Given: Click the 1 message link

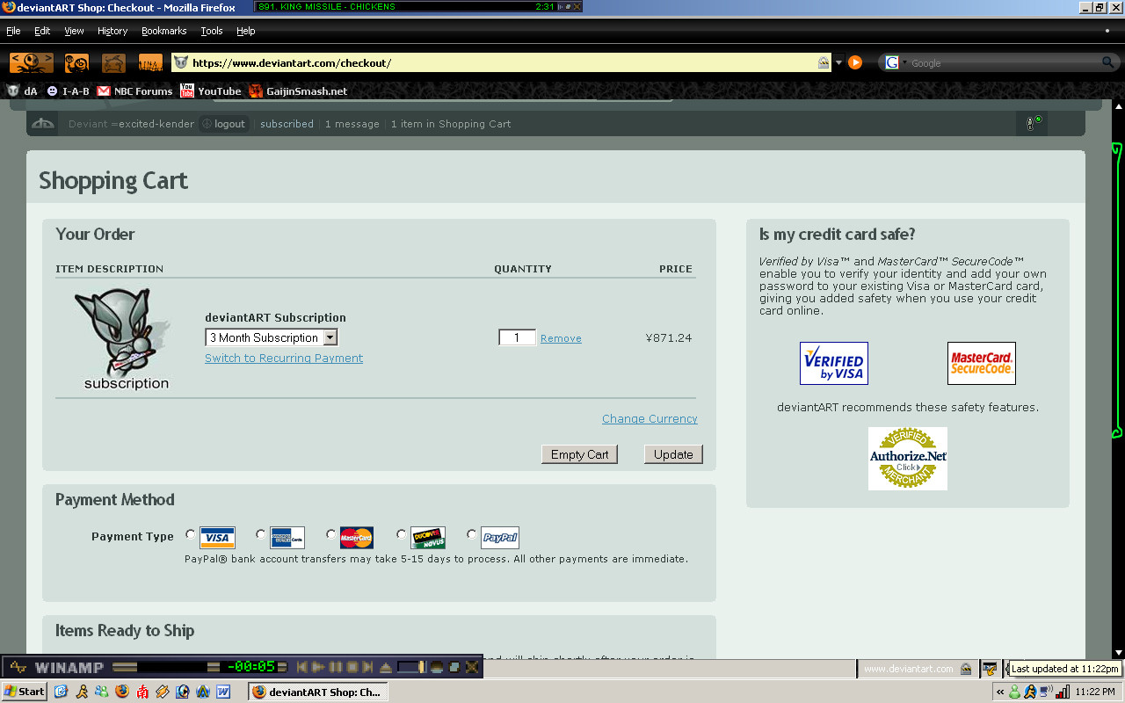Looking at the screenshot, I should [352, 124].
